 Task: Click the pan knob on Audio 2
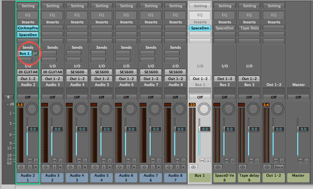click(x=32, y=109)
